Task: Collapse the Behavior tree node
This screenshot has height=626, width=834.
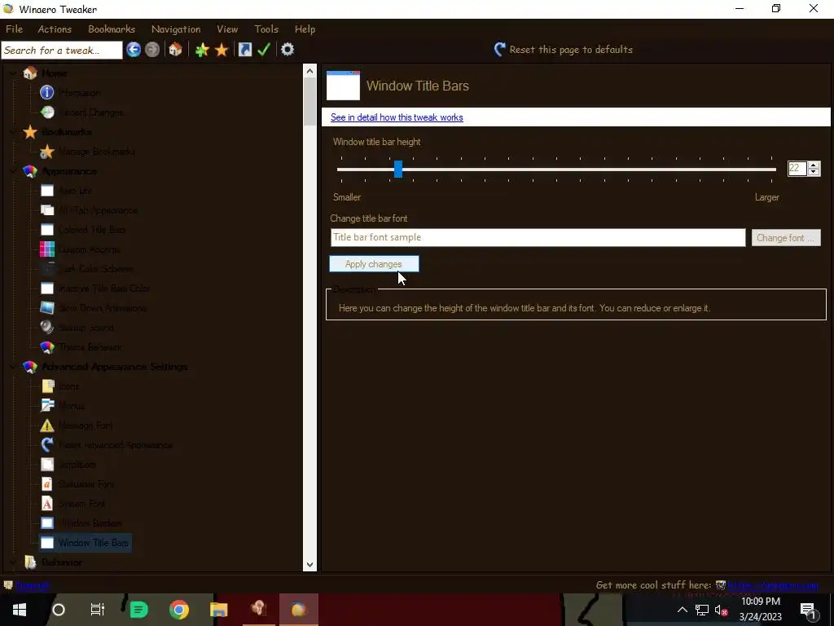Action: click(13, 562)
